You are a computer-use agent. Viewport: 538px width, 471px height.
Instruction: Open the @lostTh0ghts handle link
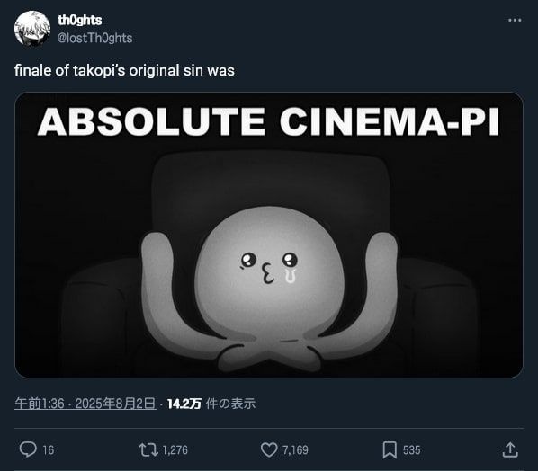(x=94, y=38)
